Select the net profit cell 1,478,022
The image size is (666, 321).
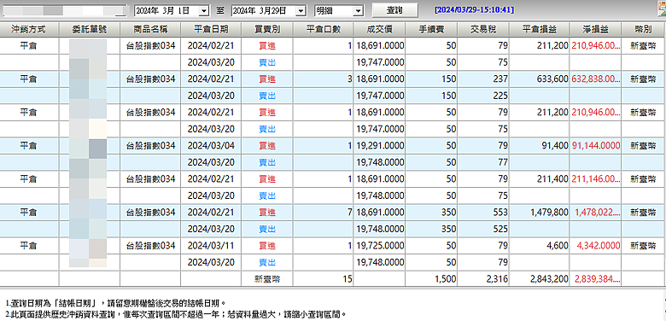tap(595, 212)
